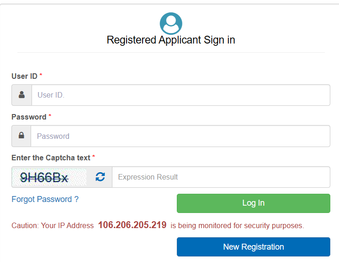Click the User ID field label
The width and height of the screenshot is (339, 262).
(24, 76)
